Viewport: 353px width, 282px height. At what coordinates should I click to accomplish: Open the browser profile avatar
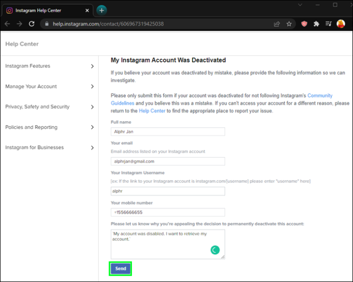coord(341,24)
